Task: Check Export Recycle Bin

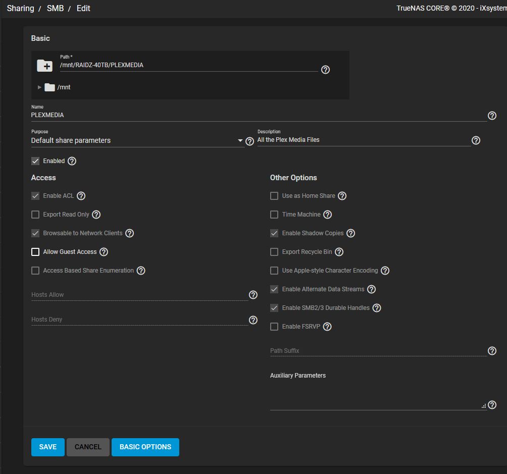Action: point(274,252)
